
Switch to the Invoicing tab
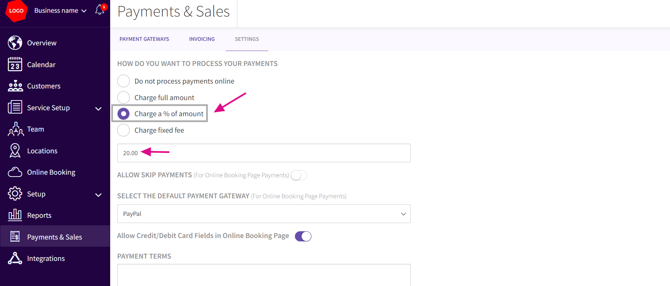click(202, 39)
